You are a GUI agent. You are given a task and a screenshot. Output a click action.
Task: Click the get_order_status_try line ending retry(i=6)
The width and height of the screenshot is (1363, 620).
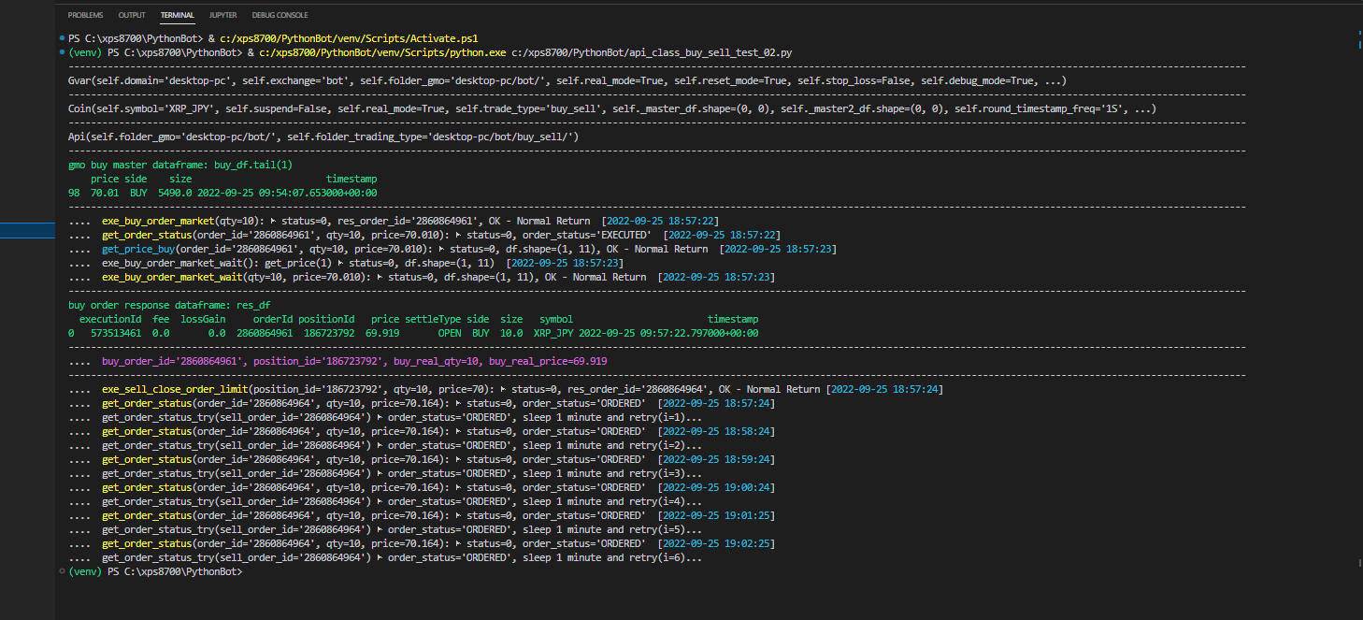[x=385, y=557]
